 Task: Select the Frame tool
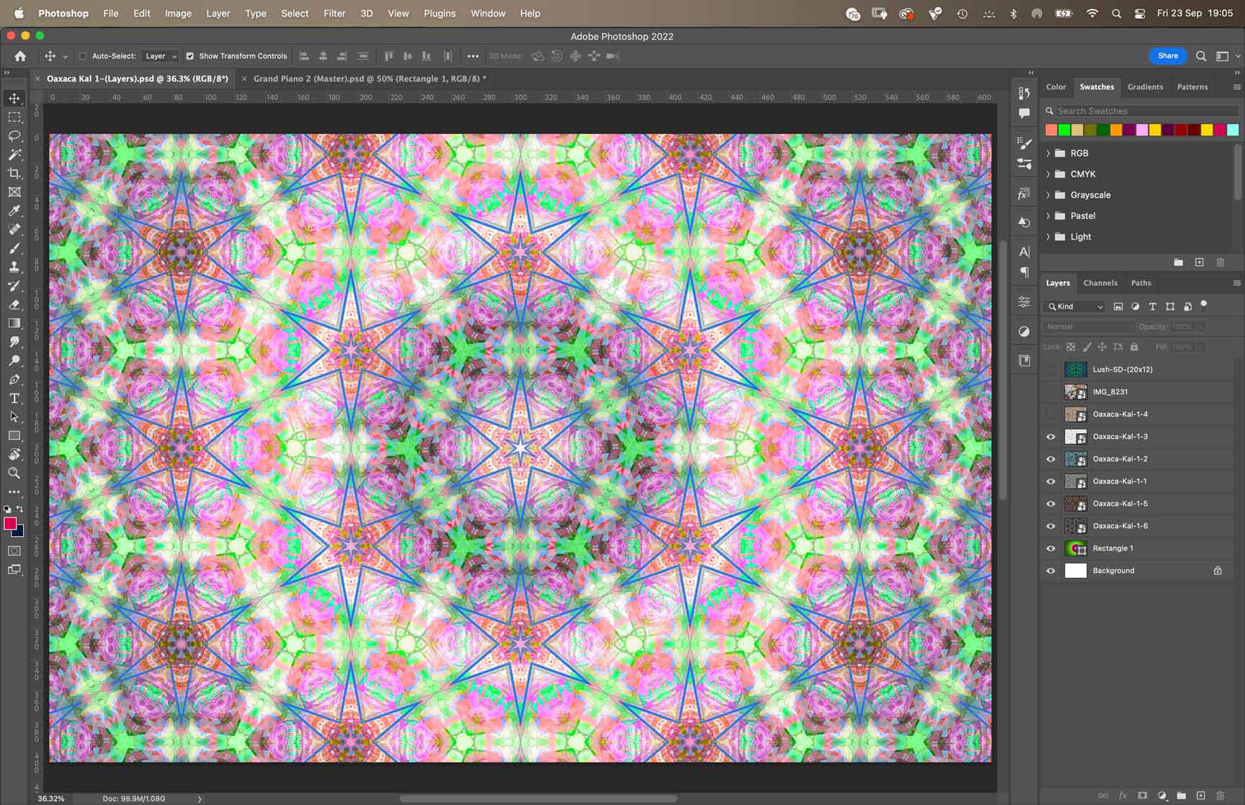click(14, 192)
